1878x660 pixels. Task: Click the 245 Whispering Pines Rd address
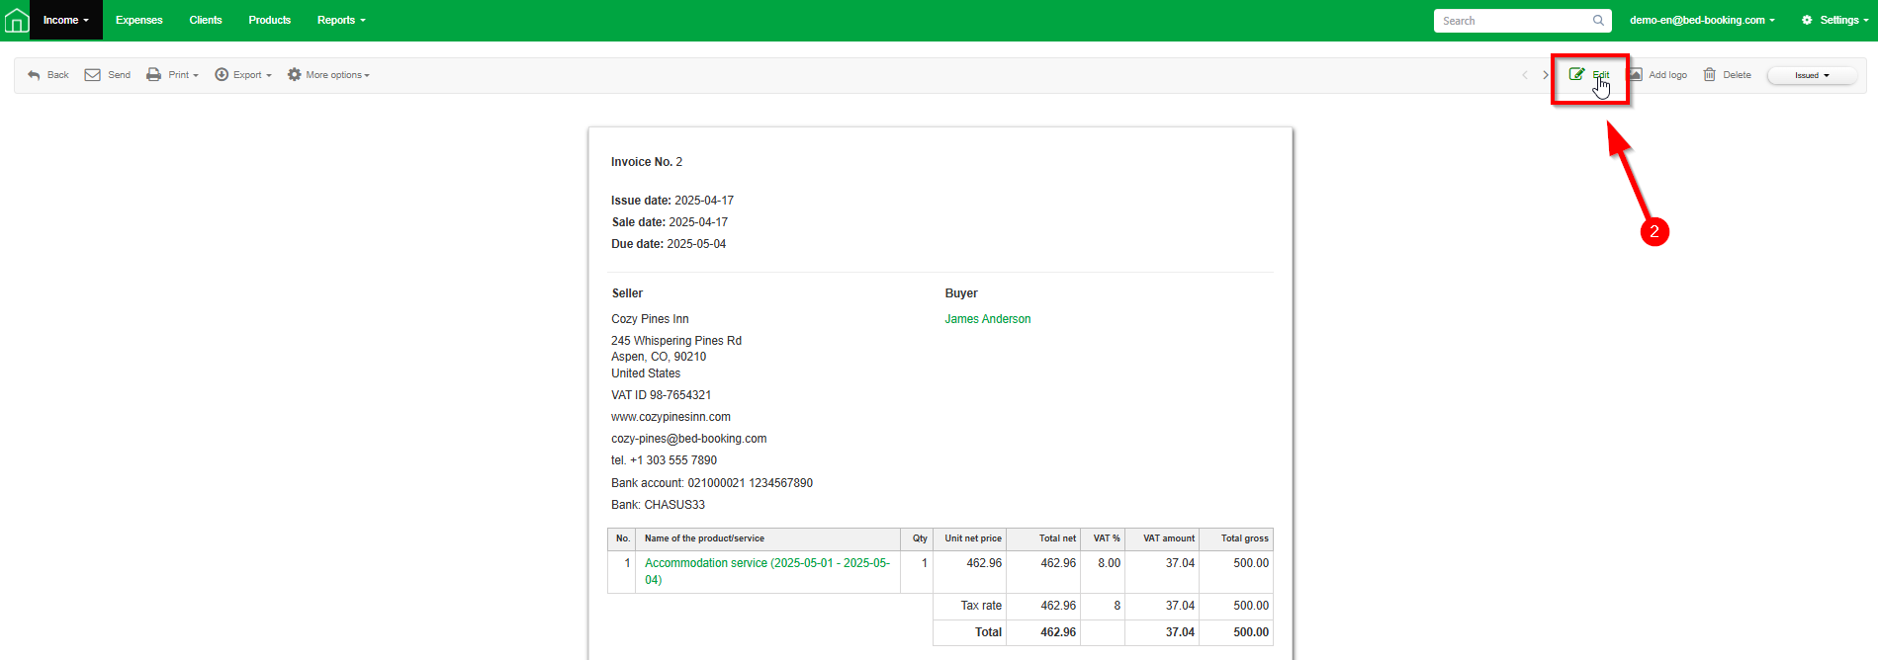[x=676, y=341]
